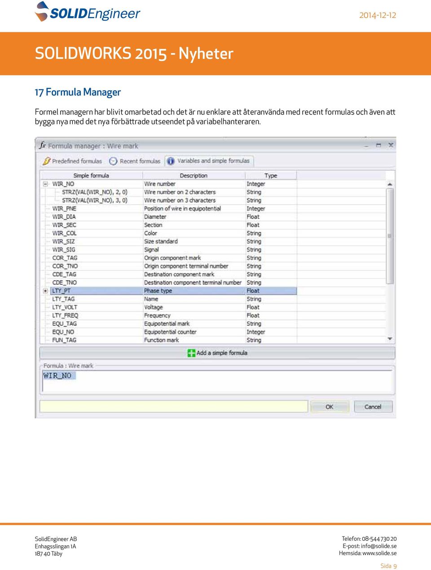Select the WIR_PNE variable row
This screenshot has width=431, height=570.
[x=169, y=209]
